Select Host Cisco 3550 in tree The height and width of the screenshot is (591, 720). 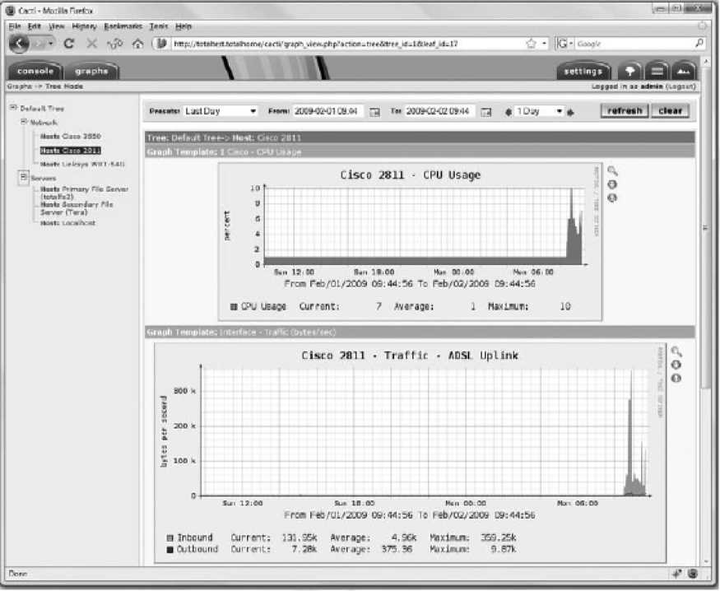(x=70, y=137)
